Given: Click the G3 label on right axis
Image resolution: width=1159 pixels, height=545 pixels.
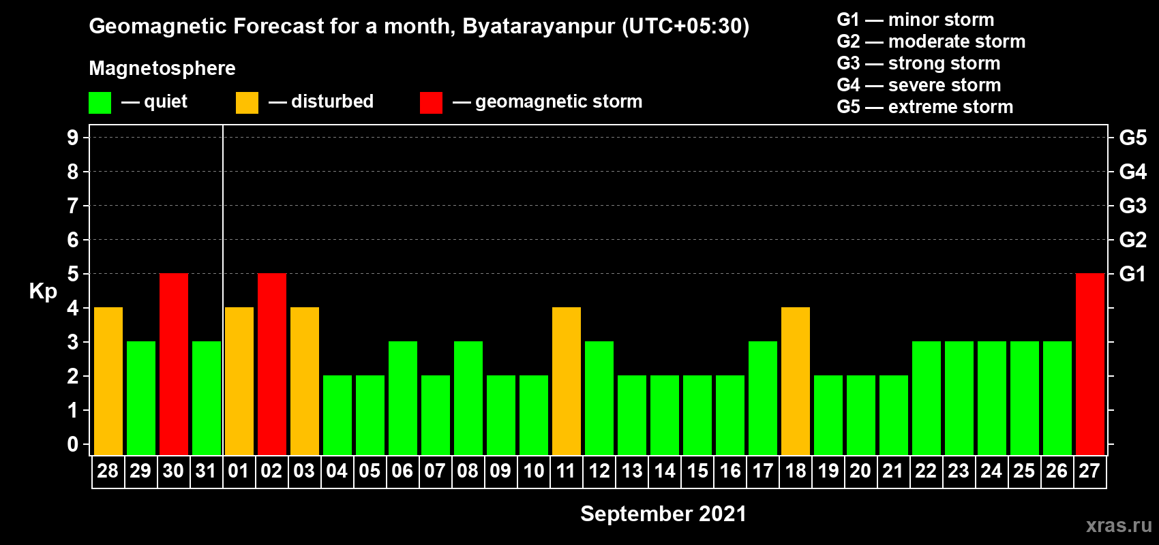Looking at the screenshot, I should 1133,206.
